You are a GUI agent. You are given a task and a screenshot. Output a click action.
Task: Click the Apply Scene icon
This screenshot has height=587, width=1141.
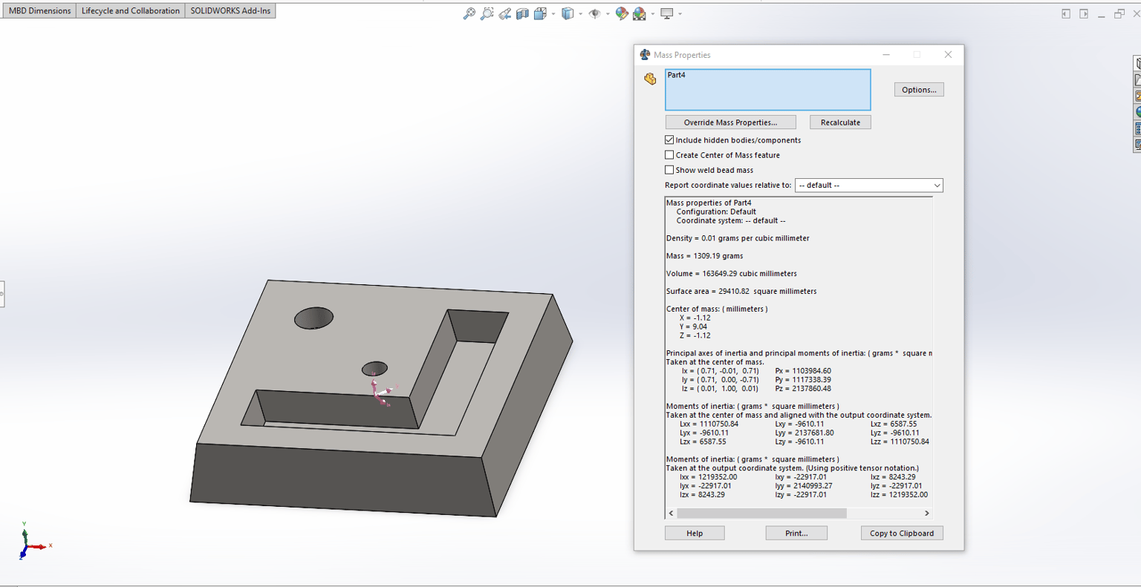pyautogui.click(x=640, y=13)
